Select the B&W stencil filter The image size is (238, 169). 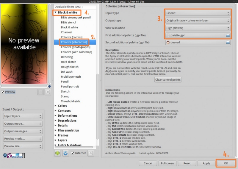click(x=68, y=23)
